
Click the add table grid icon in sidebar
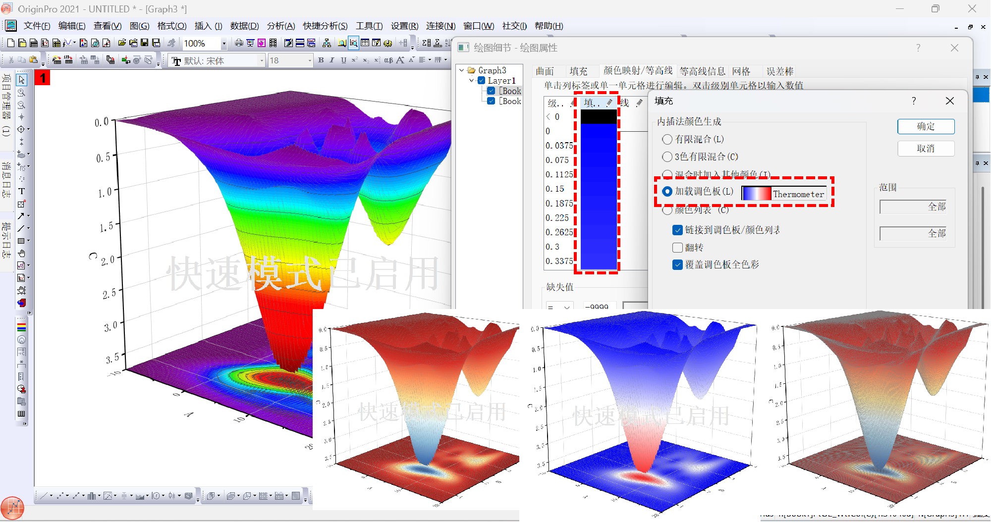[x=21, y=414]
